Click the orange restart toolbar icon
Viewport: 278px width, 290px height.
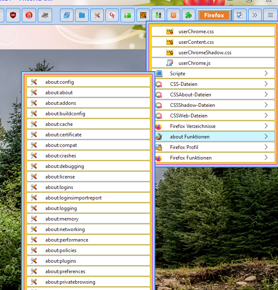(x=173, y=16)
